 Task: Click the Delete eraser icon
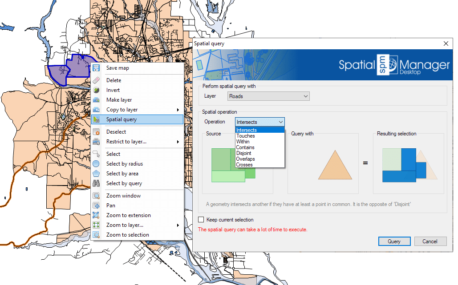pos(96,80)
